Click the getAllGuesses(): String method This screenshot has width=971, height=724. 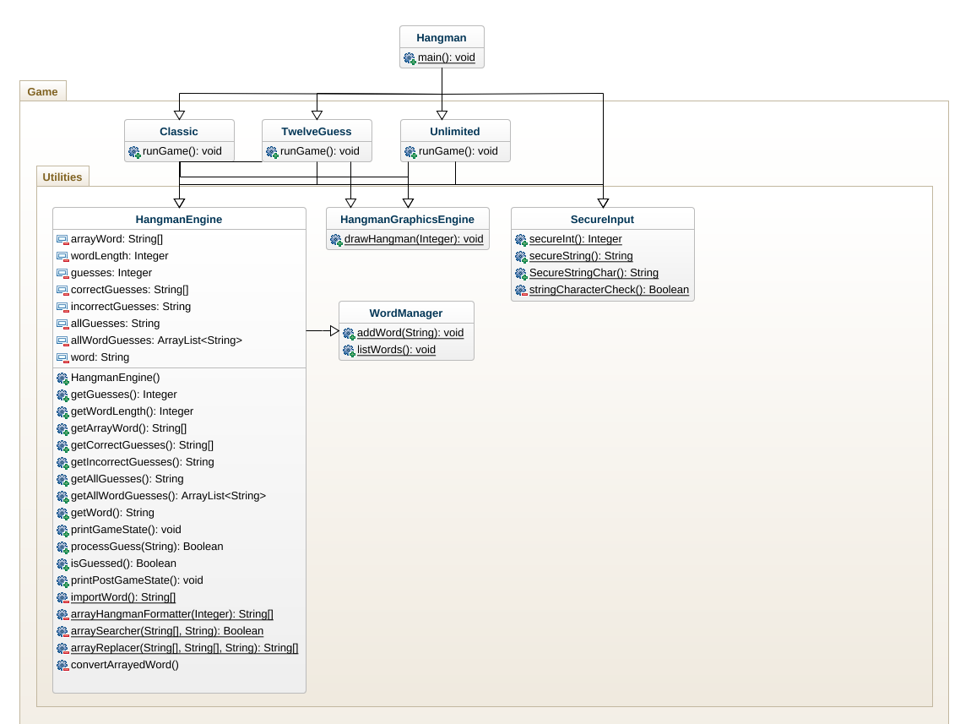tap(127, 479)
